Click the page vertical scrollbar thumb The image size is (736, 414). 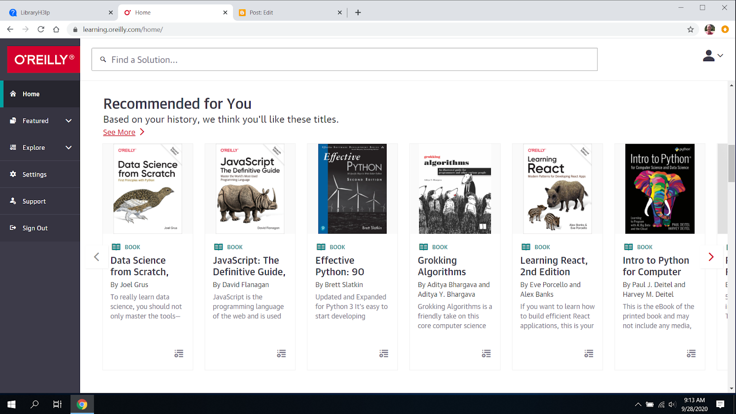(731, 163)
